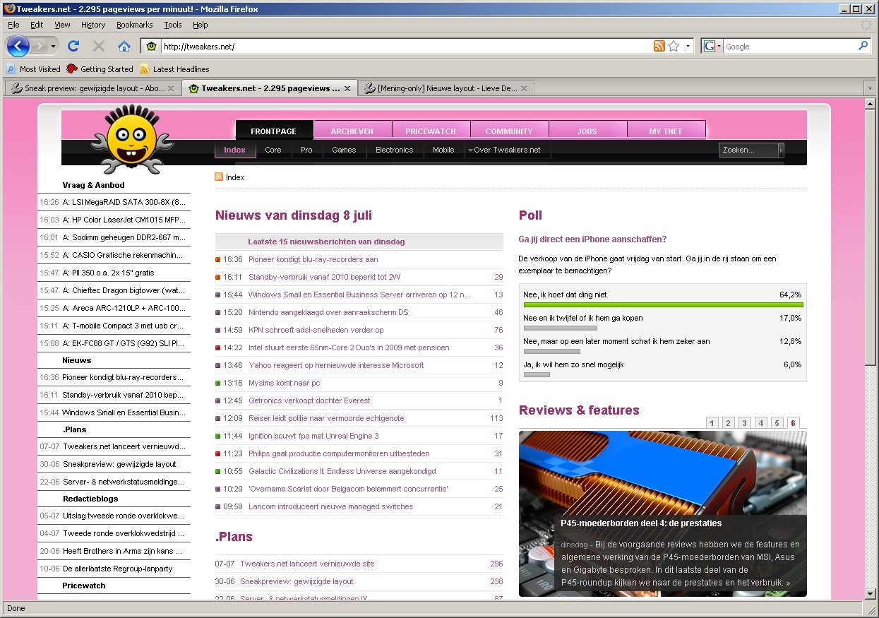This screenshot has width=879, height=618.
Task: Close the Sneak preview tab
Action: (170, 88)
